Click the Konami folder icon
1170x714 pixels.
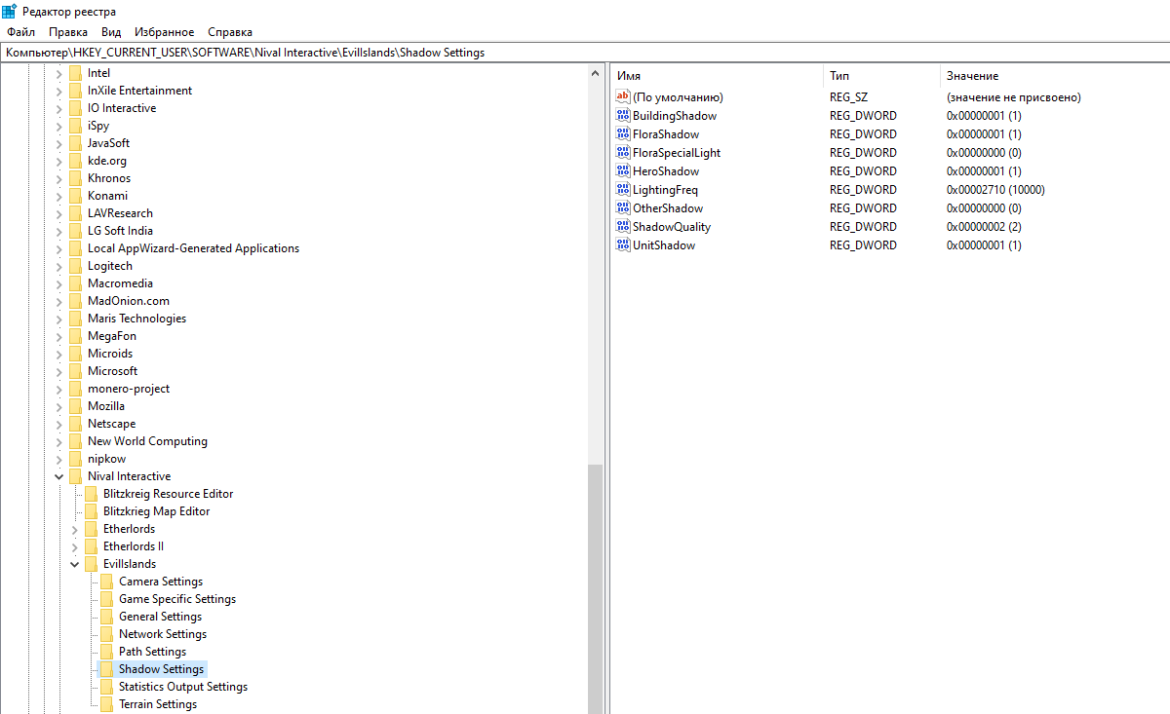coord(76,196)
